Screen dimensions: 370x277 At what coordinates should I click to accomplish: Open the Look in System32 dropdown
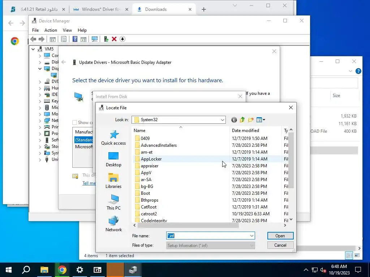tap(222, 120)
